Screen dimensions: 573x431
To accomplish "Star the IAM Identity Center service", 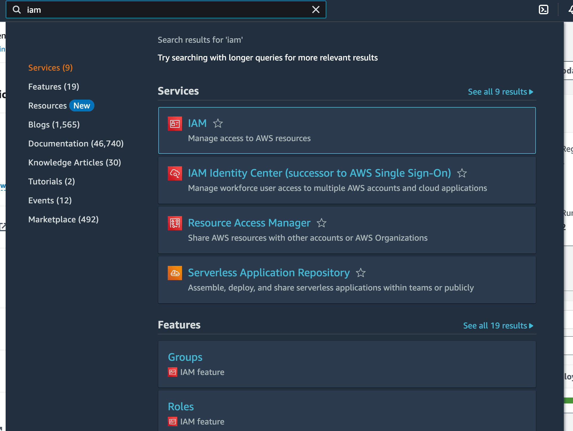I will click(x=462, y=173).
